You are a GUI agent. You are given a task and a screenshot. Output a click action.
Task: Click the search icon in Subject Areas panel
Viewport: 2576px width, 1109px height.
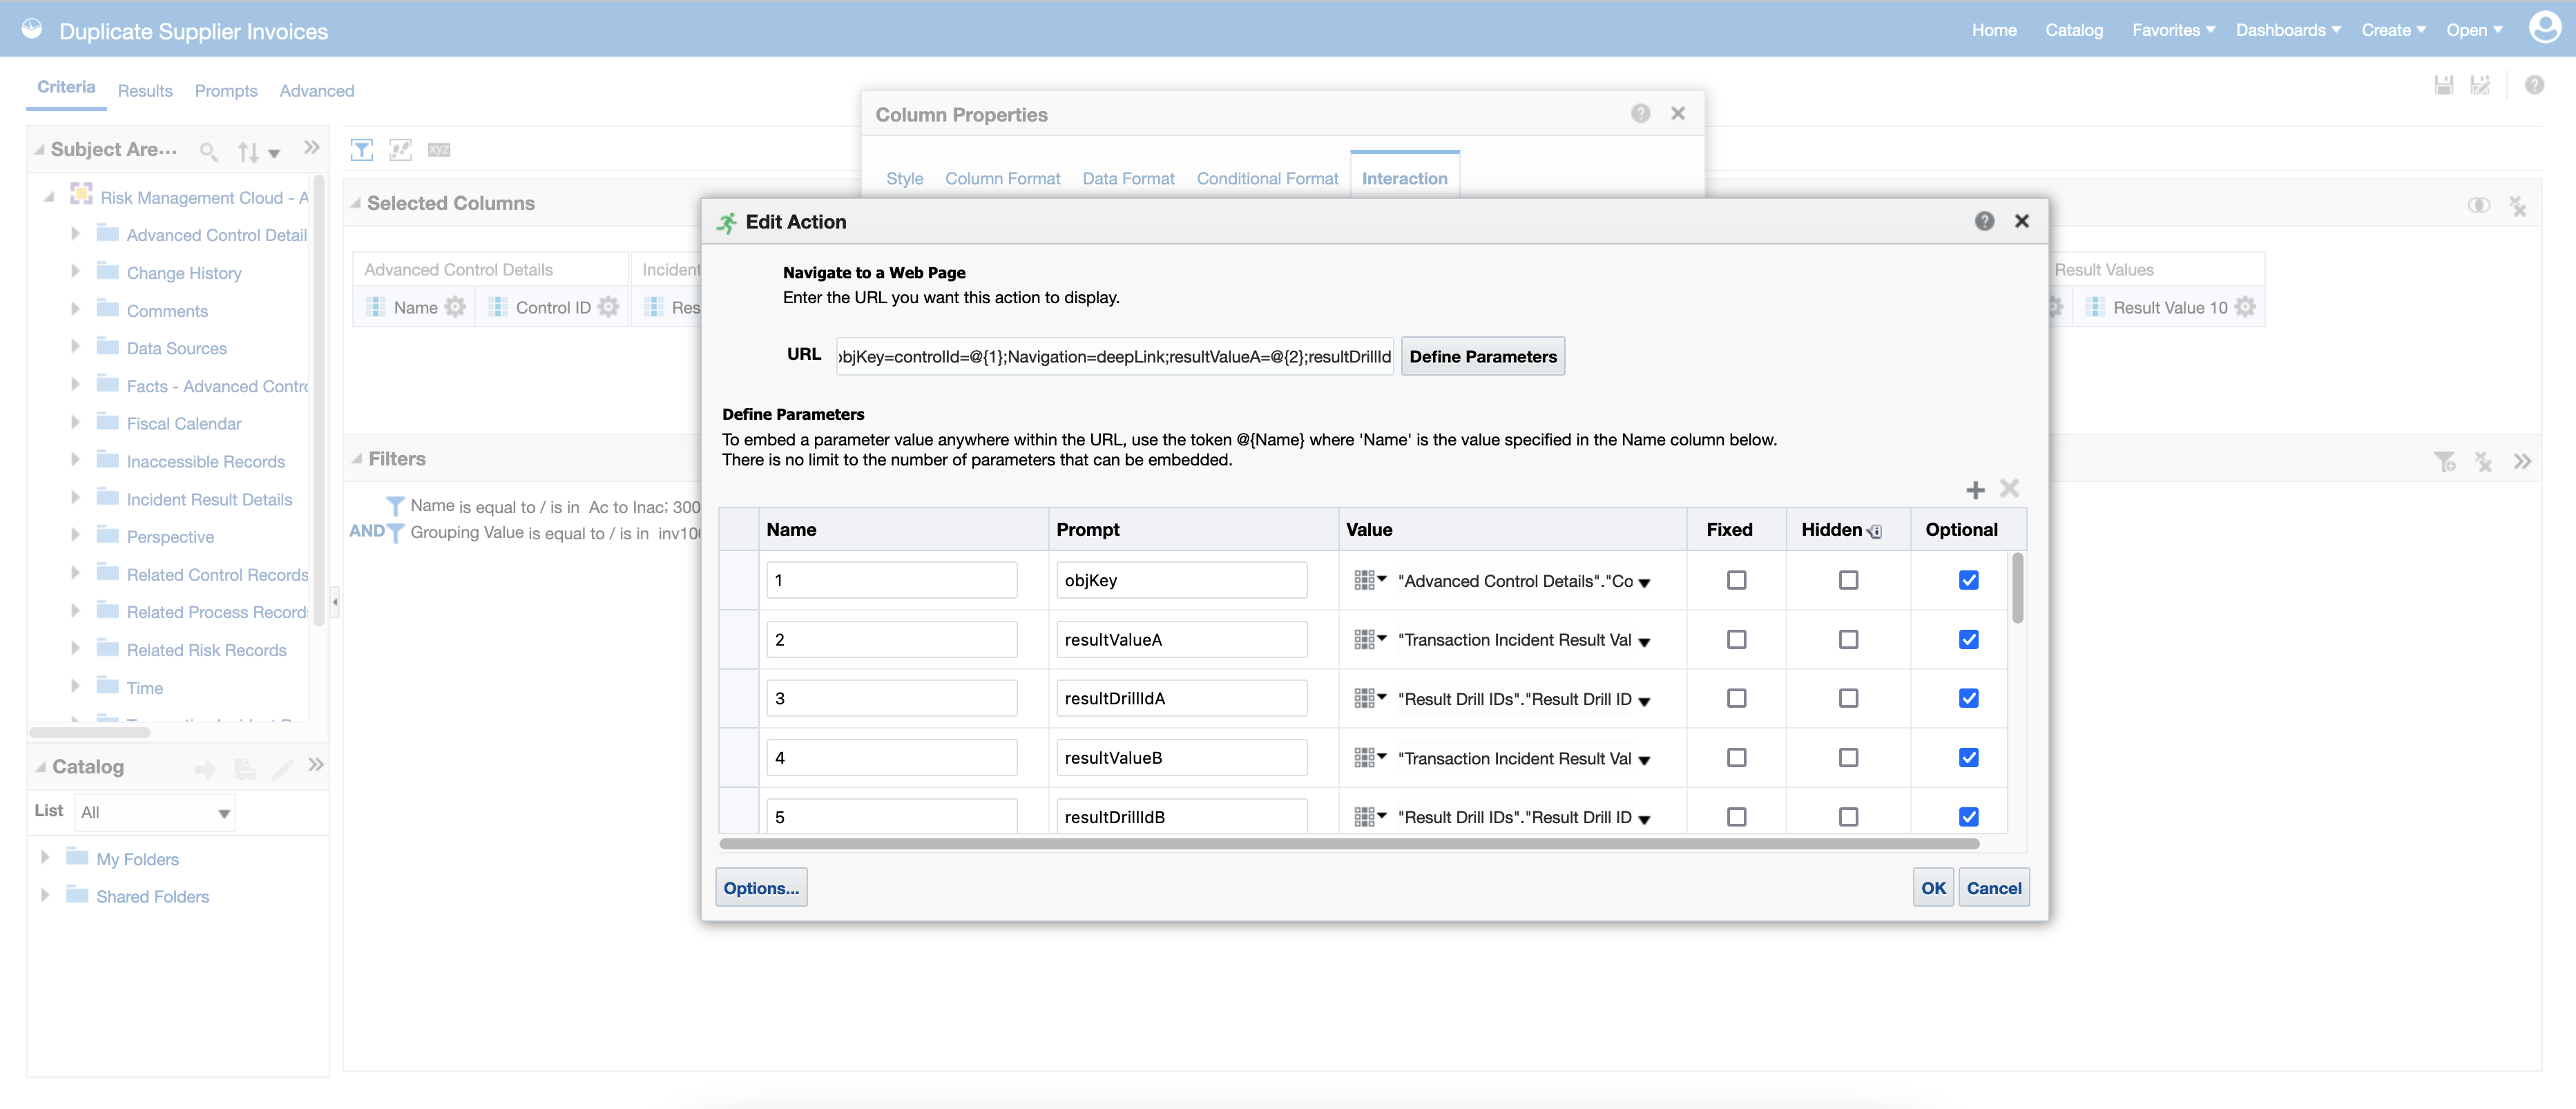point(209,152)
